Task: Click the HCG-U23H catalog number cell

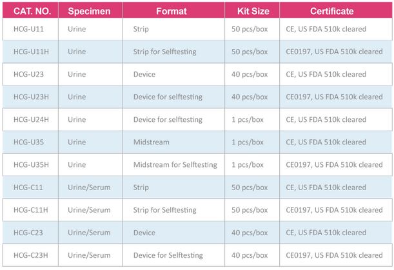Action: click(30, 97)
